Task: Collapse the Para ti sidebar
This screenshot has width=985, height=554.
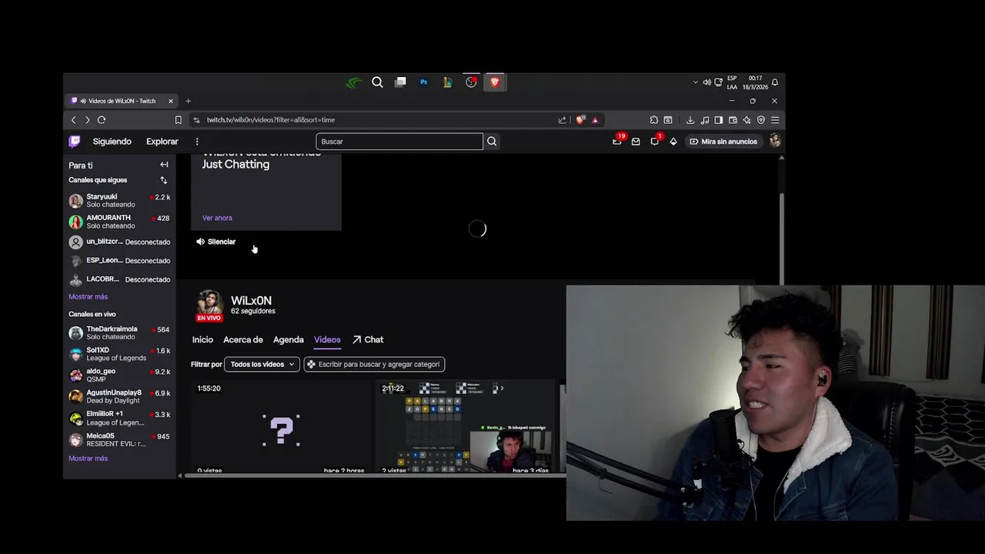Action: click(164, 165)
